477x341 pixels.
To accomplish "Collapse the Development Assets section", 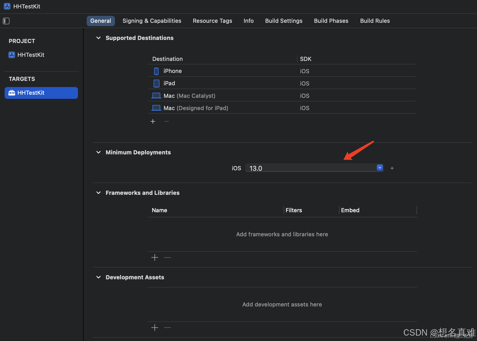I will (98, 277).
